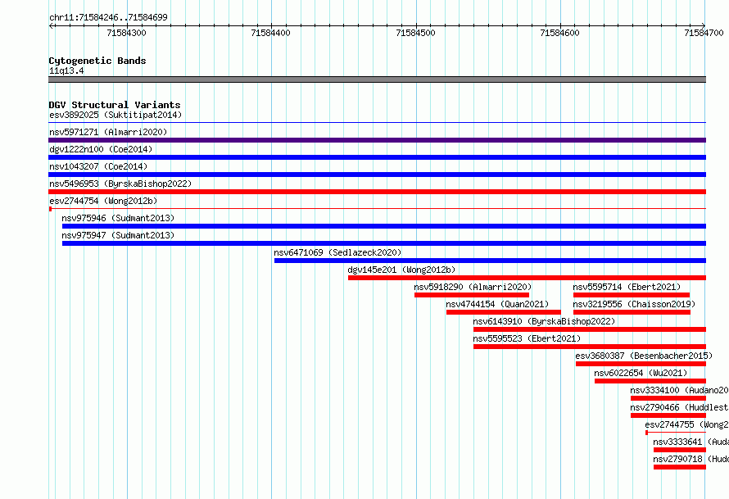This screenshot has width=729, height=499.
Task: Click the thin red line under esv2744755
Action: tap(676, 433)
